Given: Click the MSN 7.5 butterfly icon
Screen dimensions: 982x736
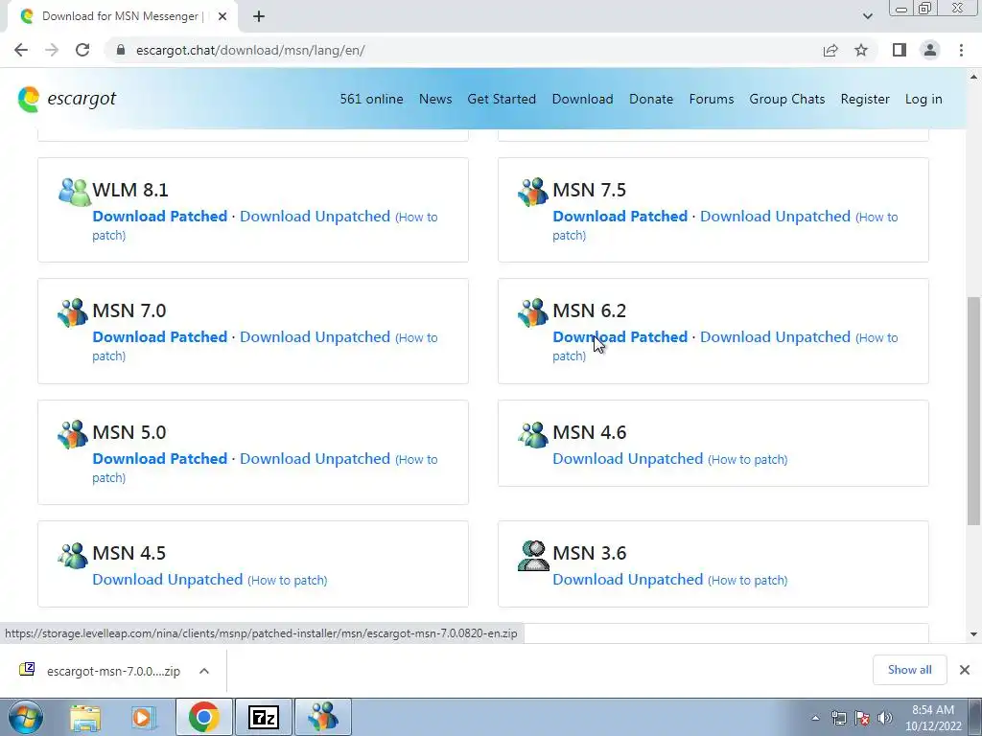Looking at the screenshot, I should [x=533, y=192].
